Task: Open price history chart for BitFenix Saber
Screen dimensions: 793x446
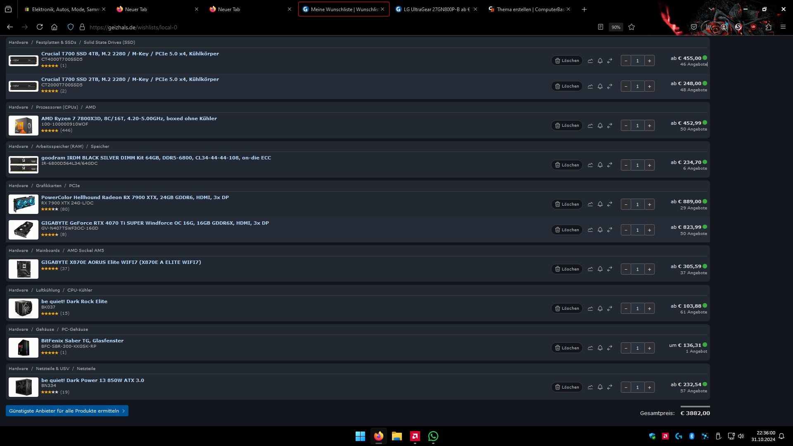Action: point(590,348)
